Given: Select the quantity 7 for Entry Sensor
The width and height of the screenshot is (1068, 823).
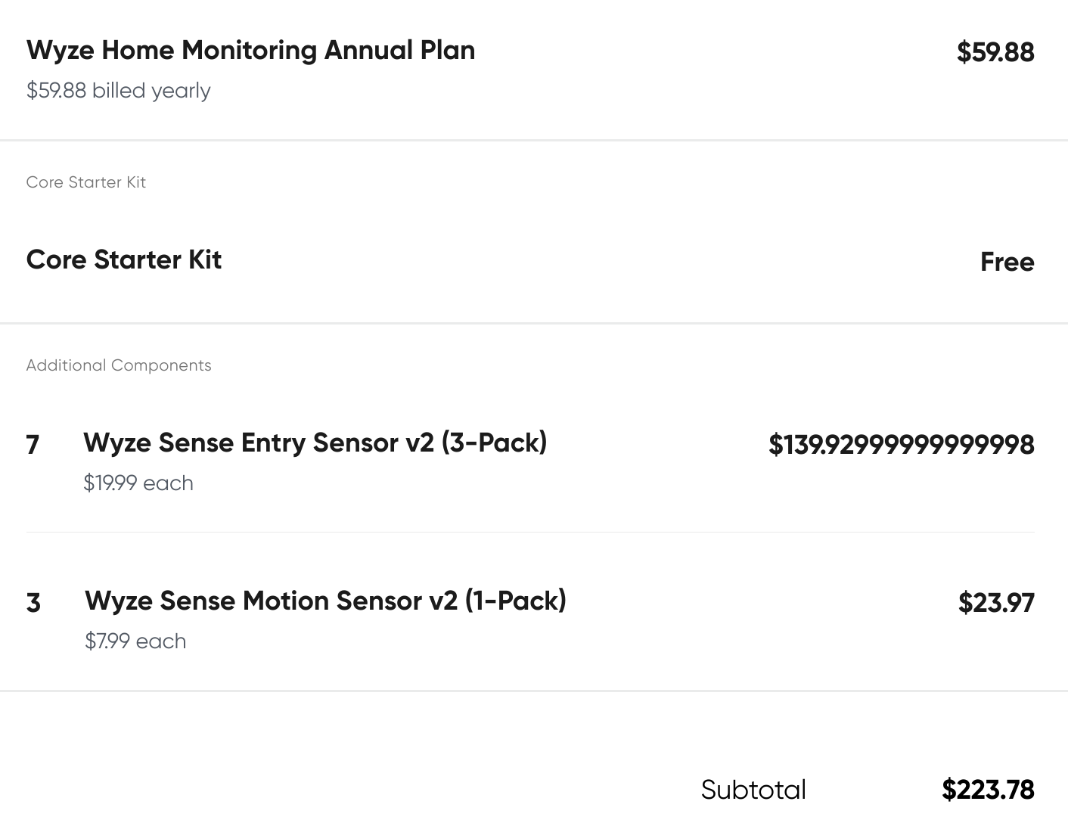Looking at the screenshot, I should tap(33, 444).
